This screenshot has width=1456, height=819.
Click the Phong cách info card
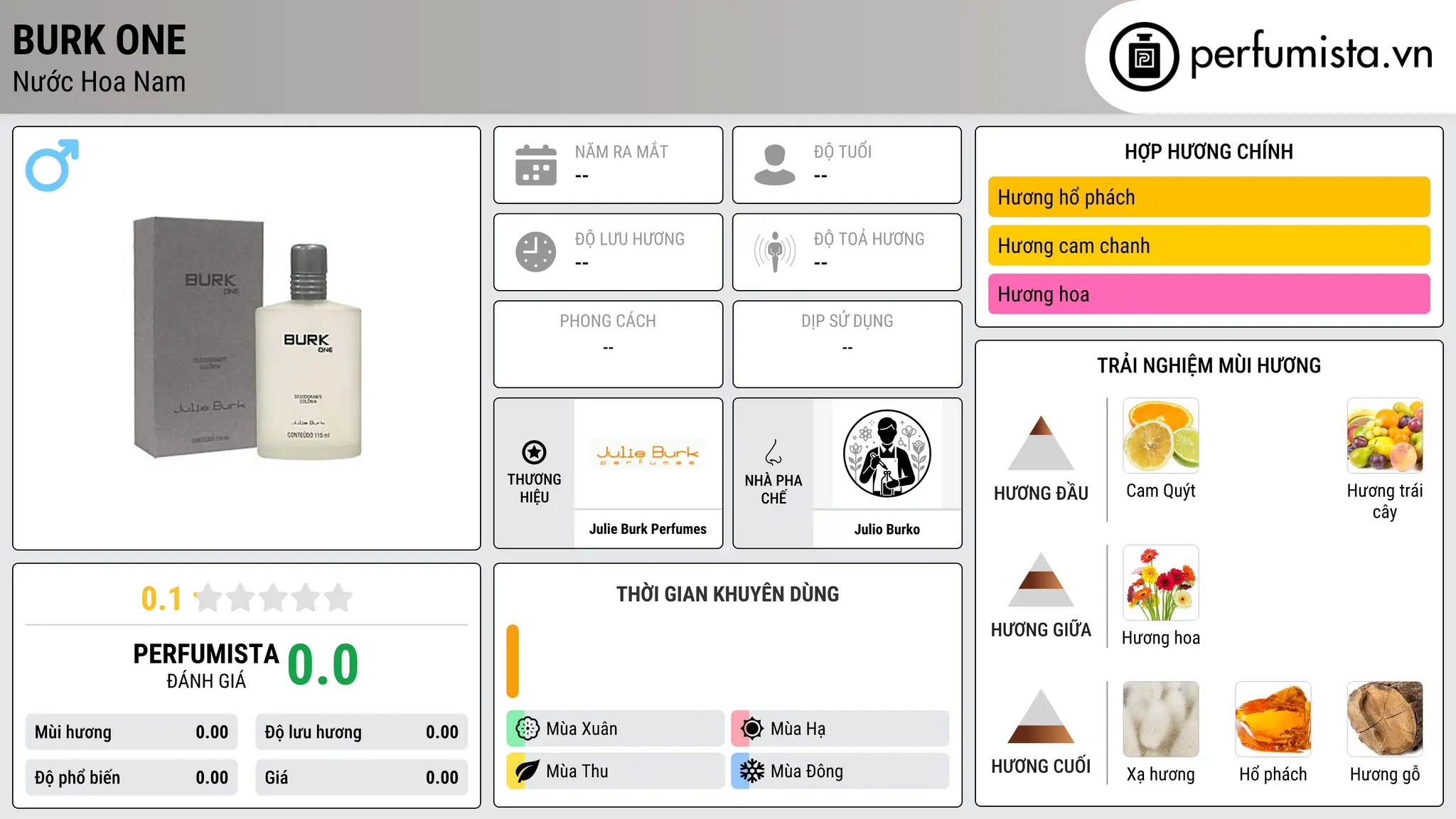click(x=608, y=344)
